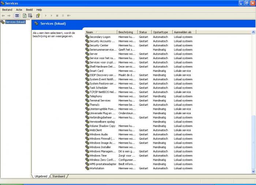Click the Stop service square icon
256x185 pixels.
[x=57, y=16]
